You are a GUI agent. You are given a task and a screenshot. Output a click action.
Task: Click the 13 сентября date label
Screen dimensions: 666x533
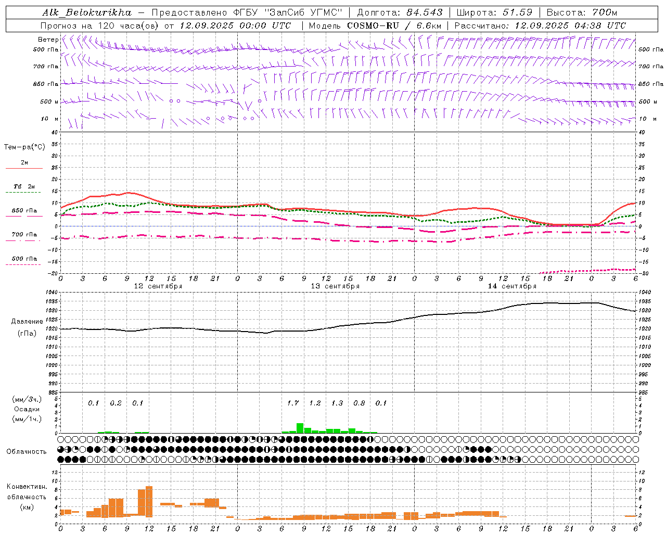click(x=335, y=286)
